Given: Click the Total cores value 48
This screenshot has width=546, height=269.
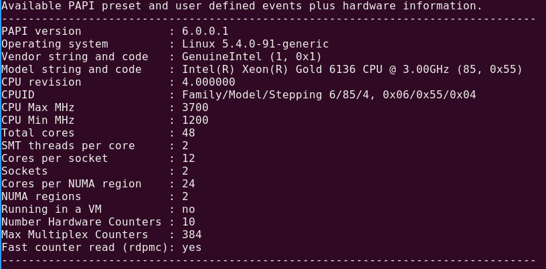Looking at the screenshot, I should (x=189, y=133).
